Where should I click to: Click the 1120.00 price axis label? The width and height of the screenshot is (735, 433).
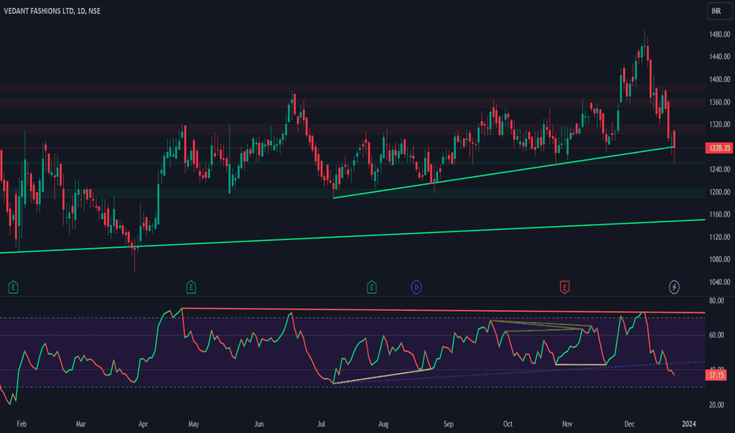point(719,237)
